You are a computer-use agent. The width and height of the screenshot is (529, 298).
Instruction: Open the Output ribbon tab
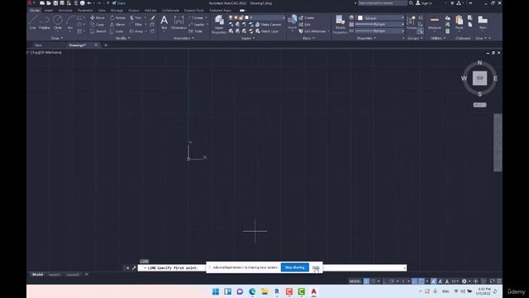(x=134, y=11)
